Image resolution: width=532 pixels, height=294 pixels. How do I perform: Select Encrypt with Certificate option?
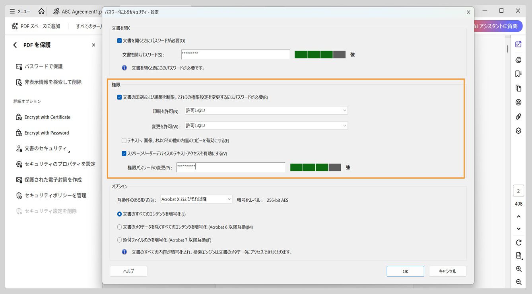tap(43, 117)
